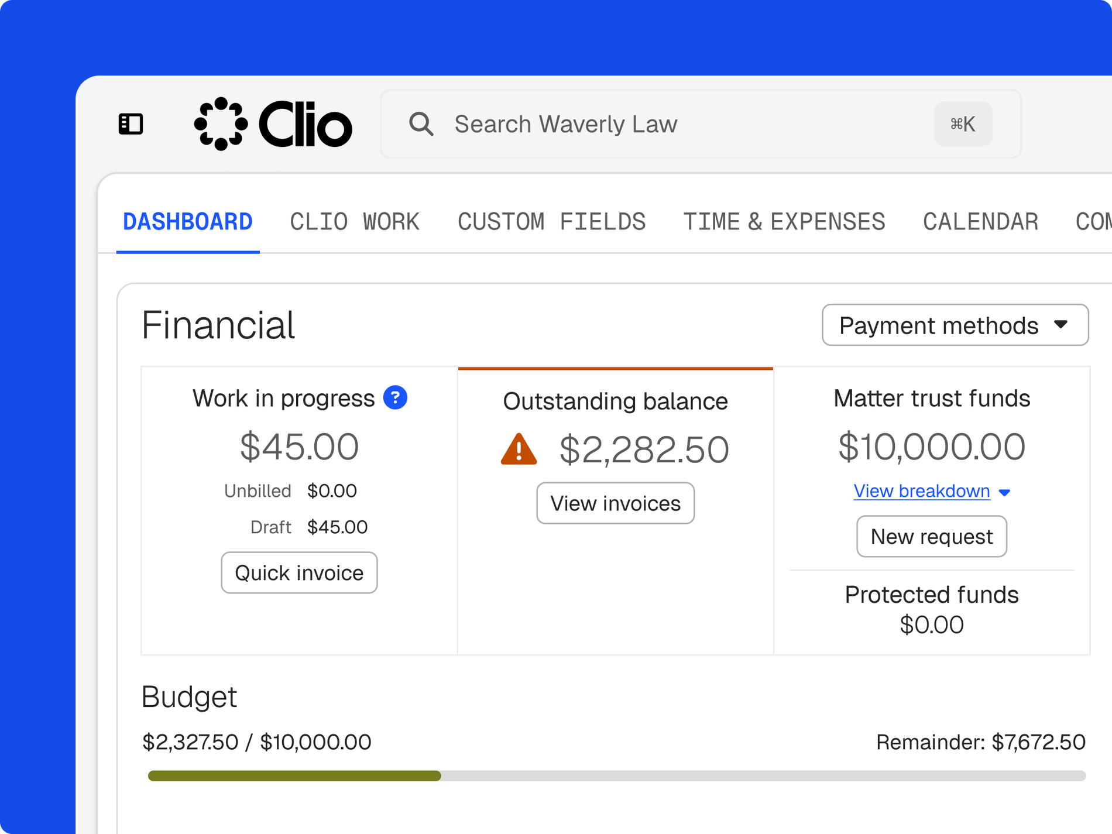Click the $10,000.00 matter trust funds amount
The width and height of the screenshot is (1112, 834).
coord(932,447)
